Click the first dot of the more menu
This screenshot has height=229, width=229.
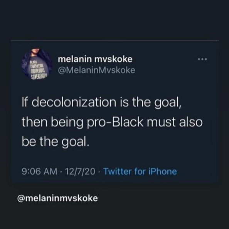point(199,59)
